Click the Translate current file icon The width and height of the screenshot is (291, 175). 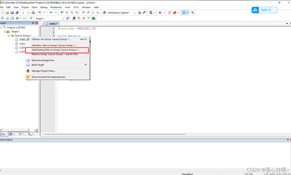point(2,18)
